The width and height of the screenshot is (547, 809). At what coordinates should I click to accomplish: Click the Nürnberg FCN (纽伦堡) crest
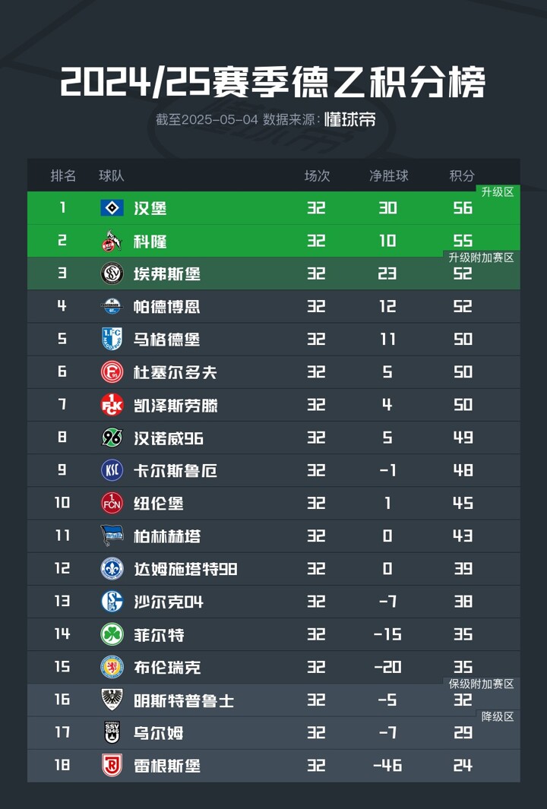[x=112, y=503]
